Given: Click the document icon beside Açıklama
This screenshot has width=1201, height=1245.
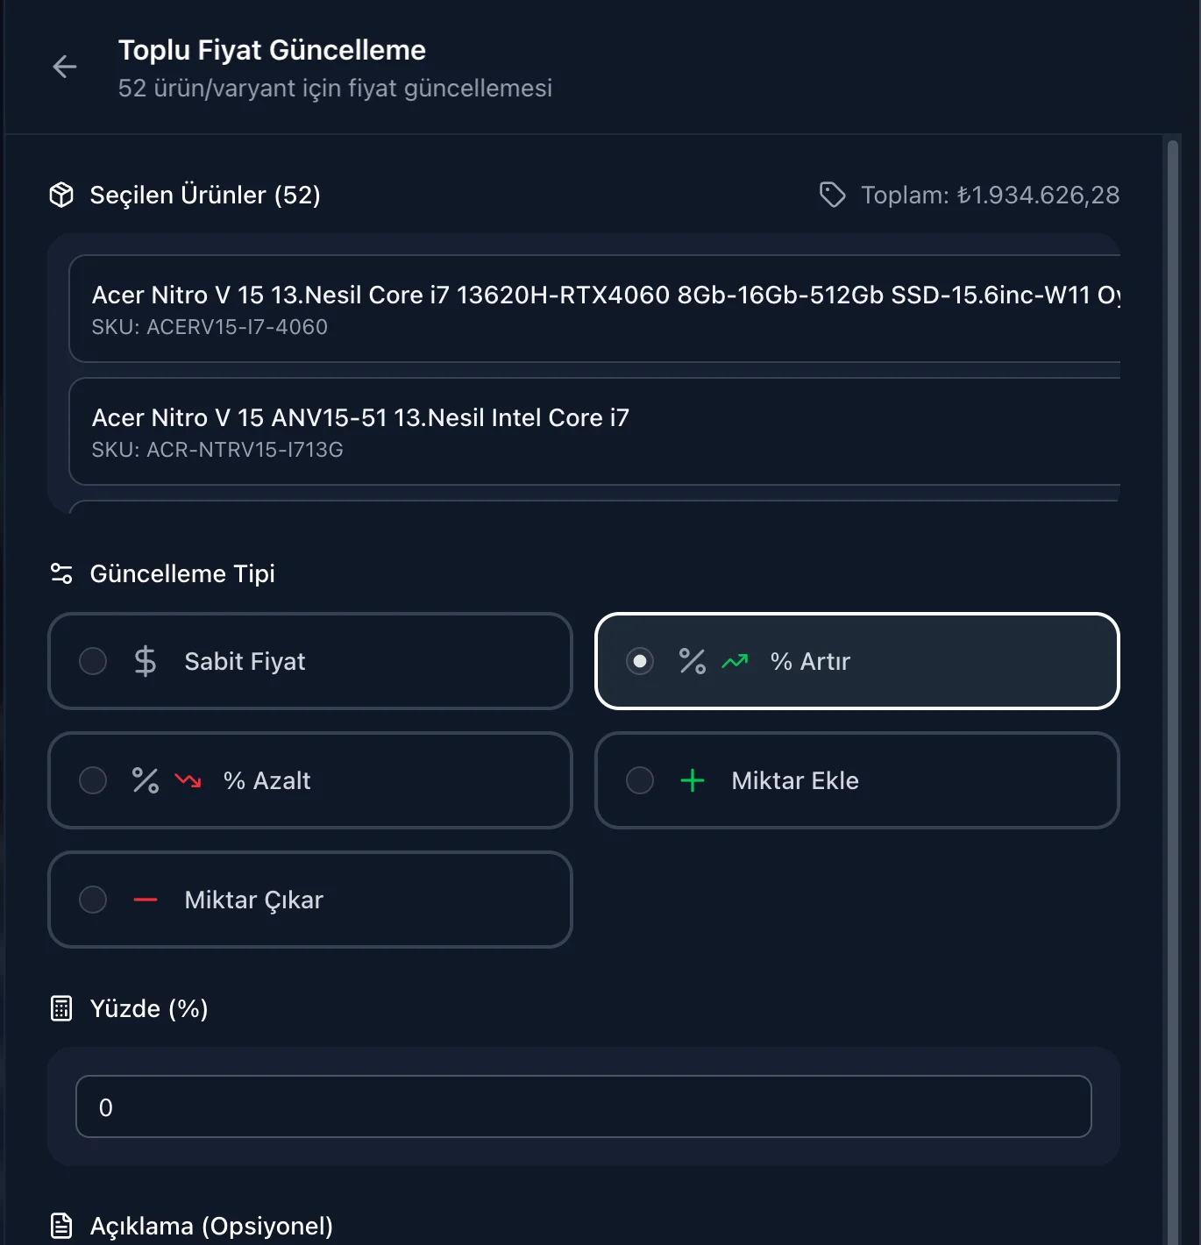Looking at the screenshot, I should click(61, 1226).
